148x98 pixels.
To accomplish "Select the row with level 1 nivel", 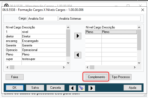I will pyautogui.click(x=36, y=32).
